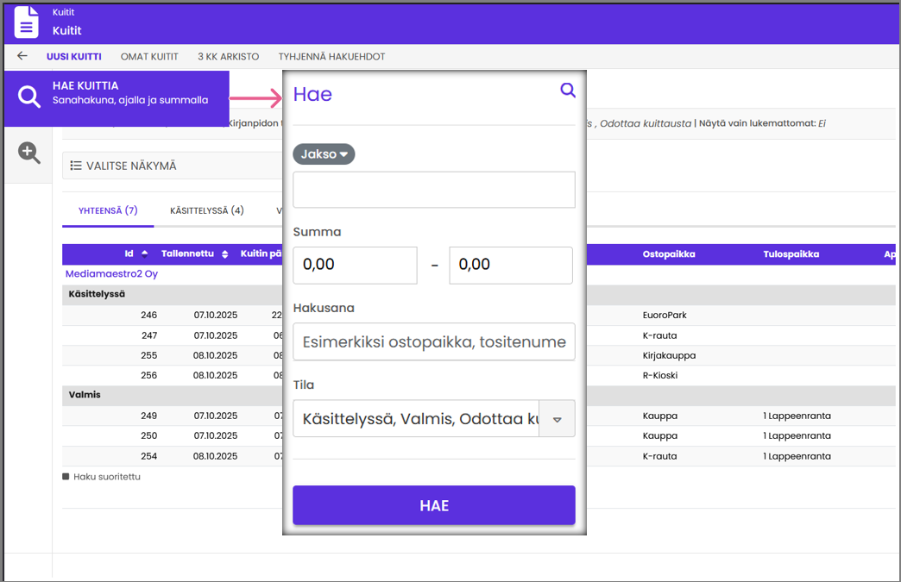Open the Valitse näkymä list button
Viewport: 901px width, 582px height.
pos(123,166)
